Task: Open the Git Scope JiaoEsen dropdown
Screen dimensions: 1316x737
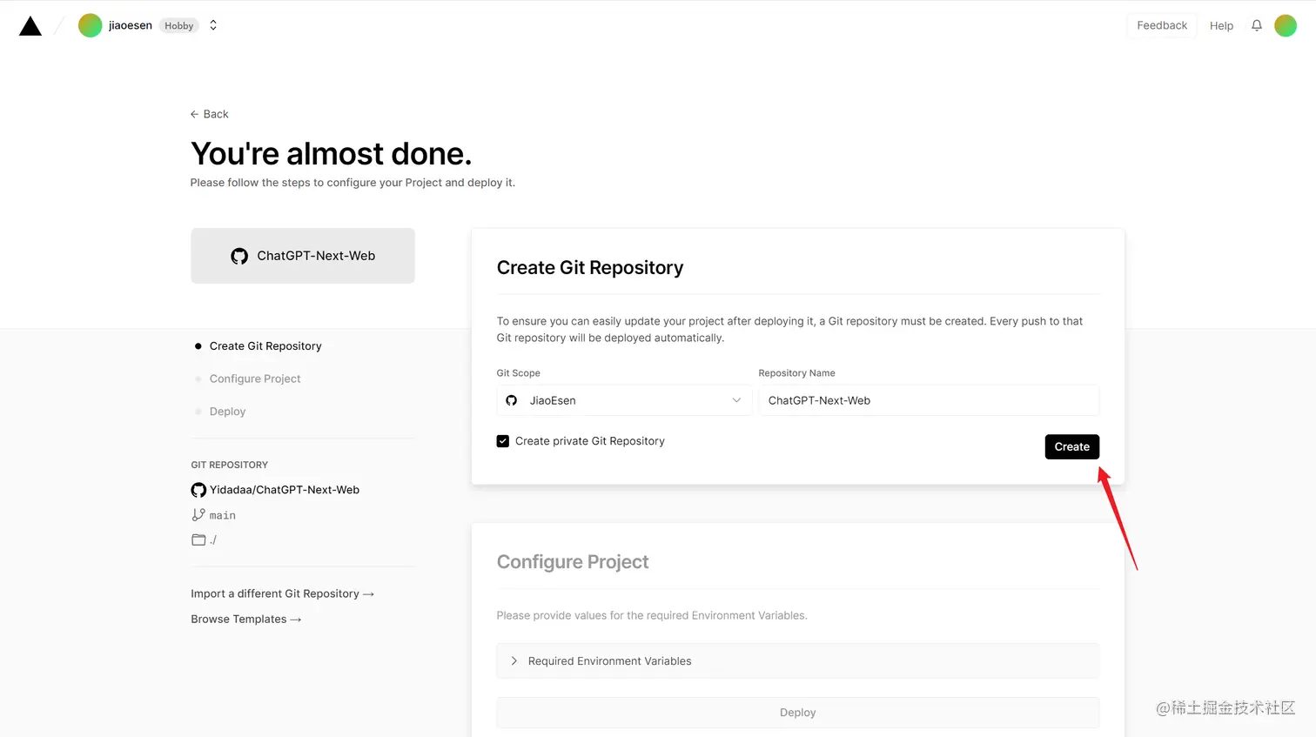Action: tap(624, 400)
